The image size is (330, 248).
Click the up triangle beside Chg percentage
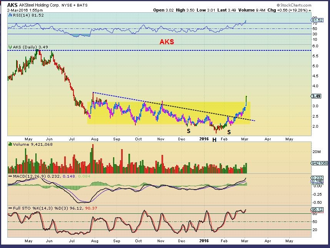pos(310,10)
